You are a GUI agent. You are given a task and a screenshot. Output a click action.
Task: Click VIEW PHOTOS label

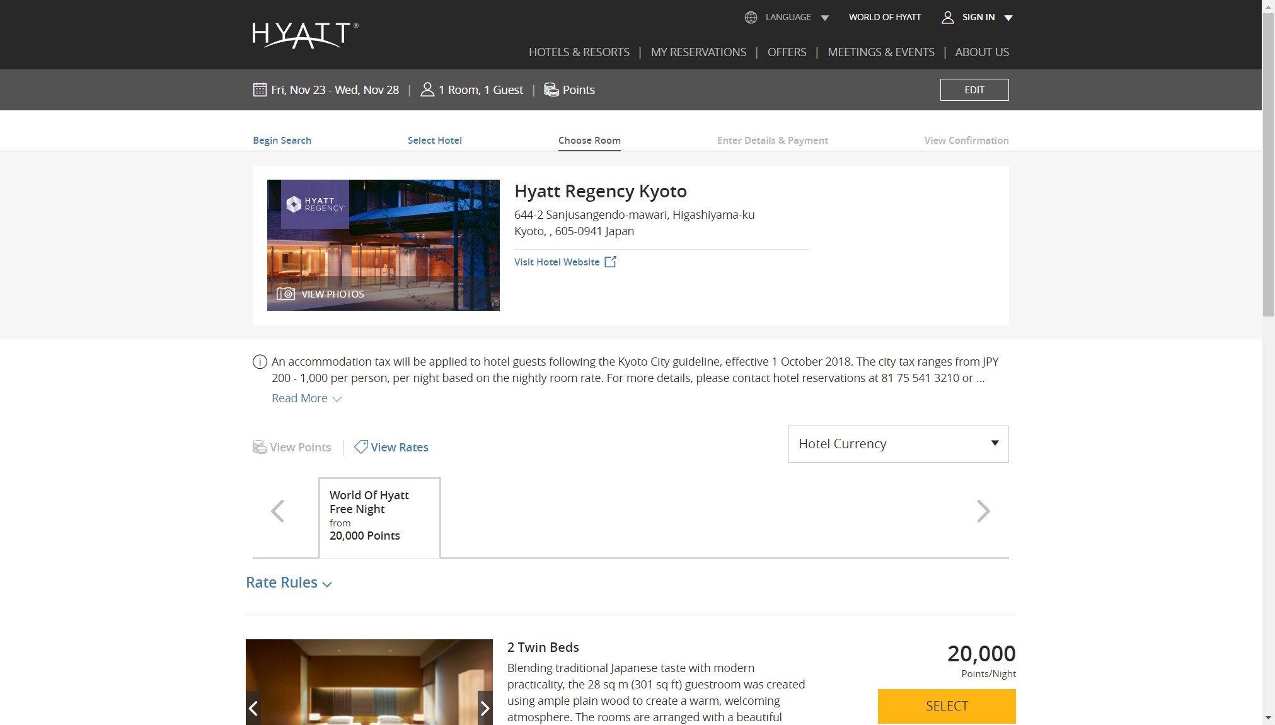click(333, 294)
